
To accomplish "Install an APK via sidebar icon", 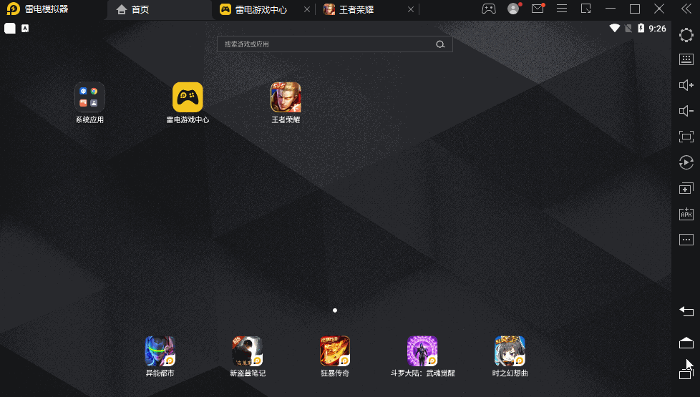I will click(x=686, y=214).
